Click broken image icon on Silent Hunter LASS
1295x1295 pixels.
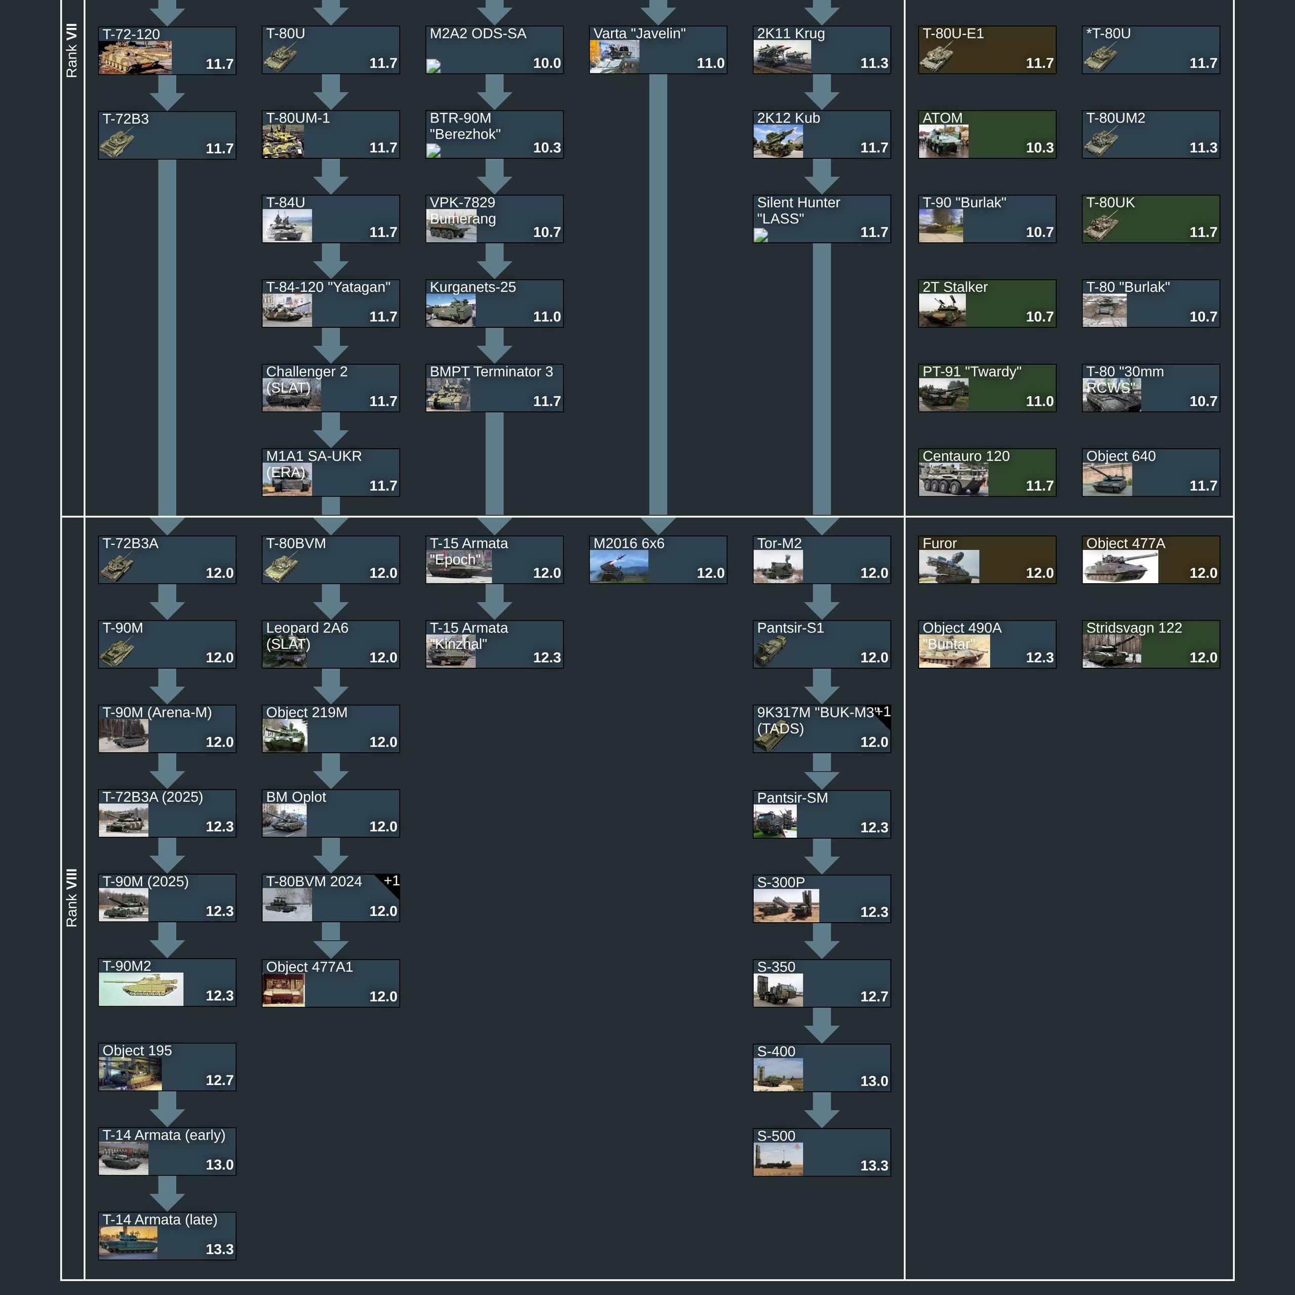tap(761, 235)
